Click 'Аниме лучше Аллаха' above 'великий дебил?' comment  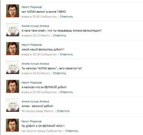click(x=35, y=102)
